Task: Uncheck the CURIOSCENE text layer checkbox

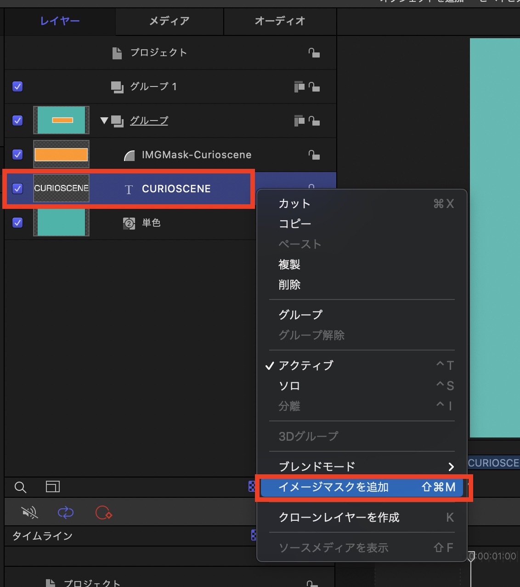Action: (x=17, y=189)
